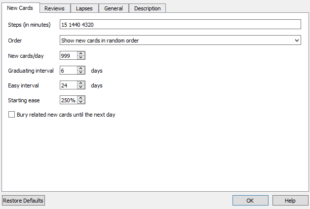Go to the Description tab
The image size is (310, 209).
(147, 8)
